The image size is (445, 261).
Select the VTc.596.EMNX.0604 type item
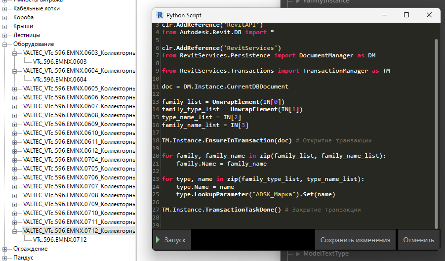point(60,80)
